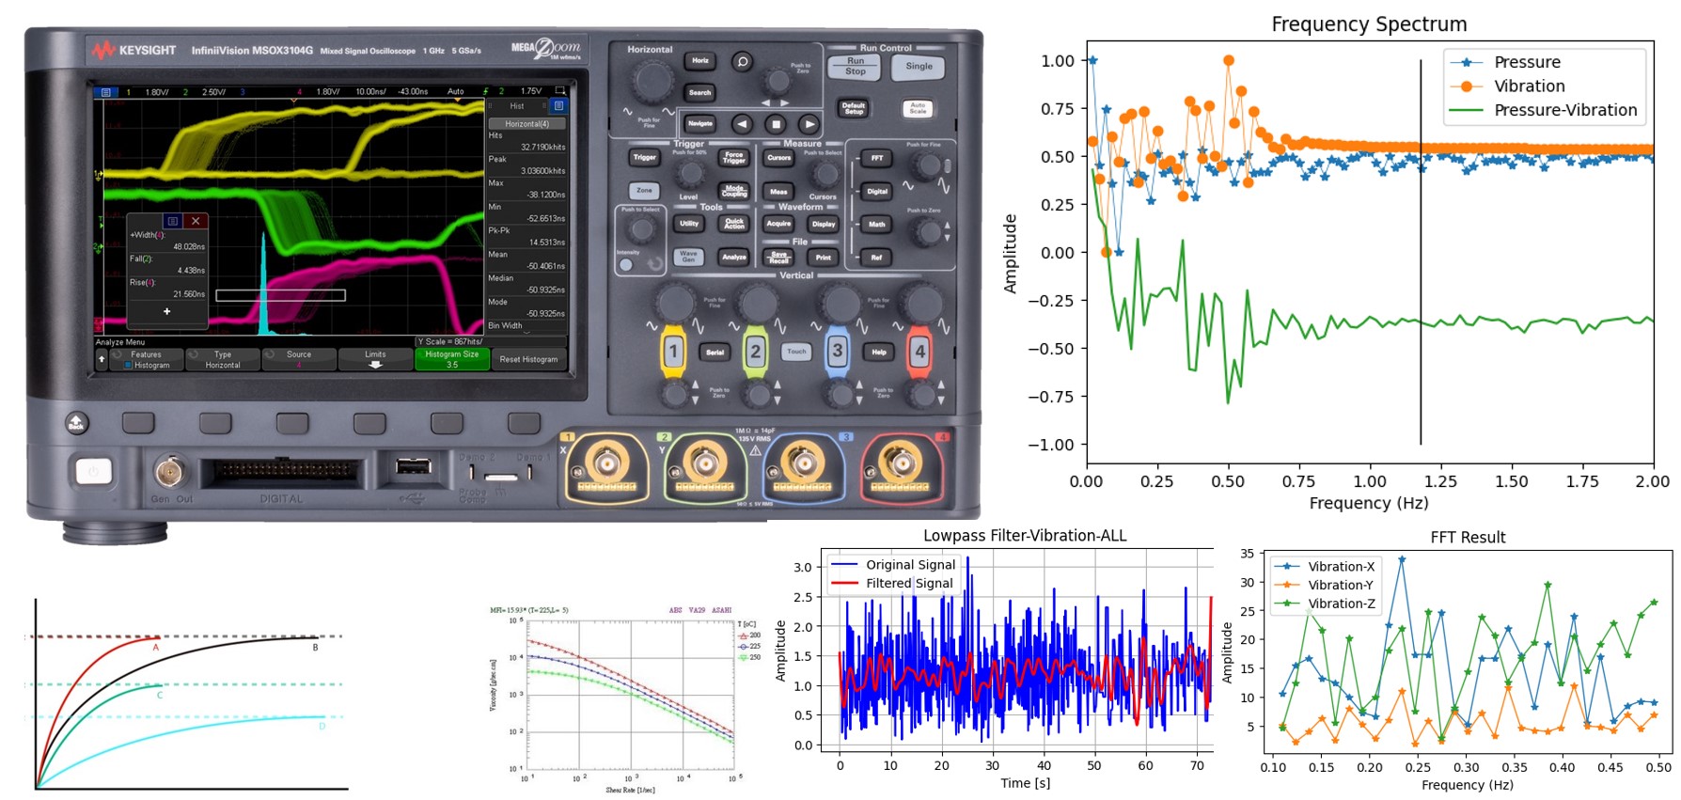Tap the 10.00ns/ timebase readout
This screenshot has height=800, width=1681.
pyautogui.click(x=372, y=91)
